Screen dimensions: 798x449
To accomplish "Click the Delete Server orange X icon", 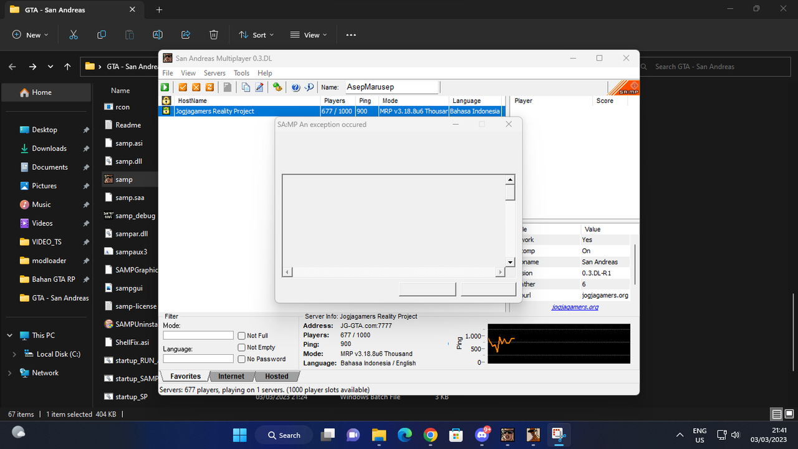I will tap(196, 87).
